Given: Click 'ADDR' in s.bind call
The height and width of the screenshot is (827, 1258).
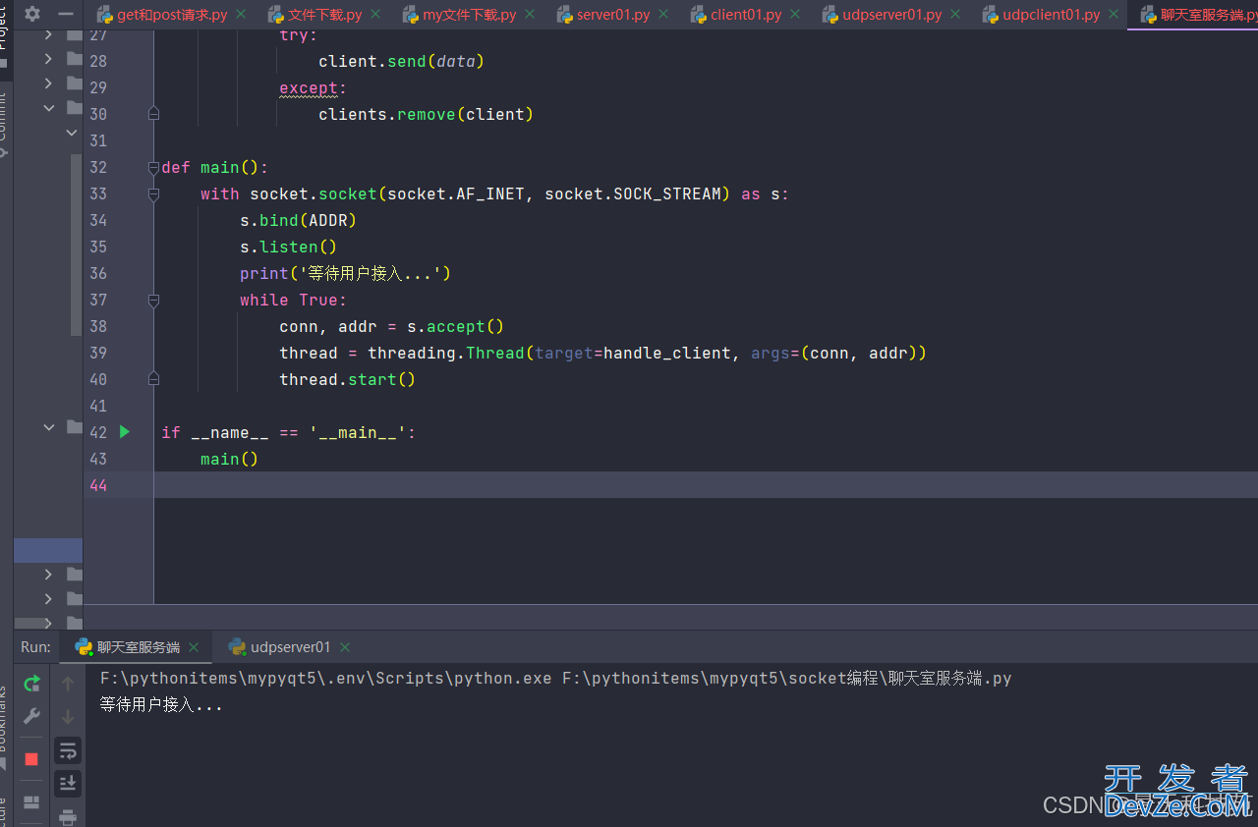Looking at the screenshot, I should pos(328,220).
